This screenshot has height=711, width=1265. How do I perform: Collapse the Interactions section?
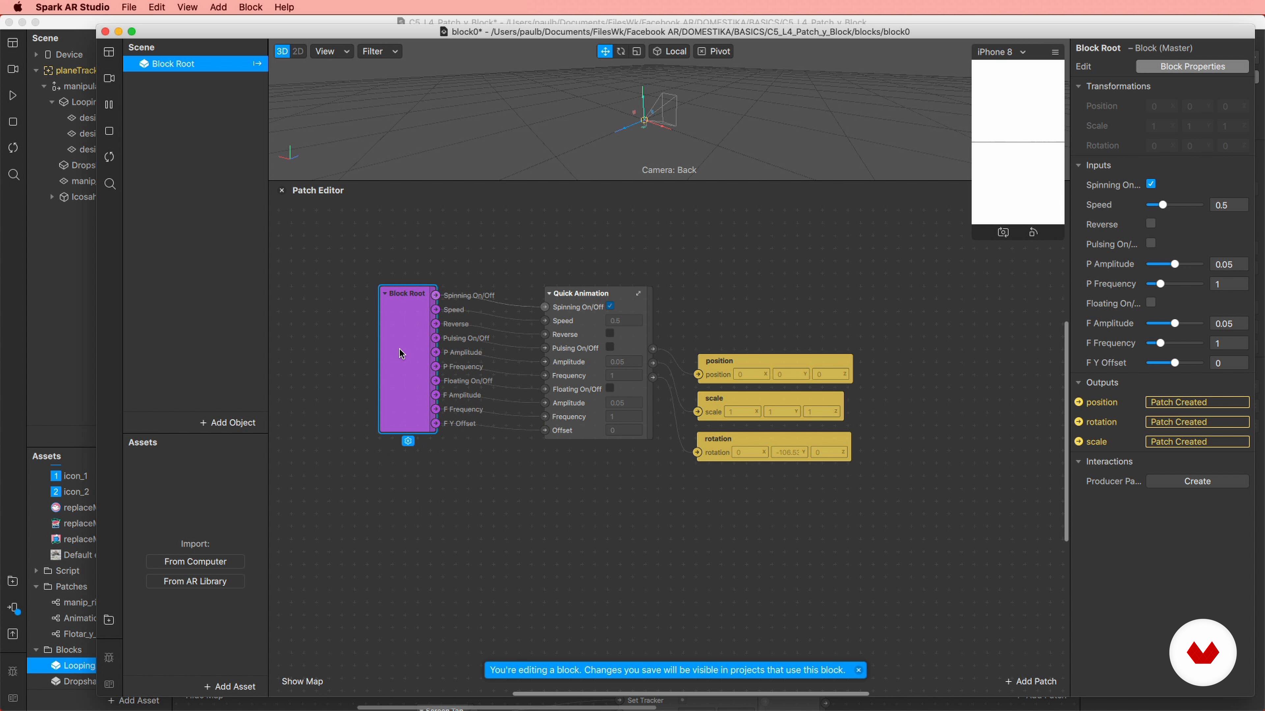[x=1079, y=462]
